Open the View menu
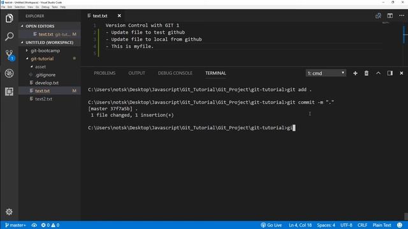 pyautogui.click(x=30, y=7)
